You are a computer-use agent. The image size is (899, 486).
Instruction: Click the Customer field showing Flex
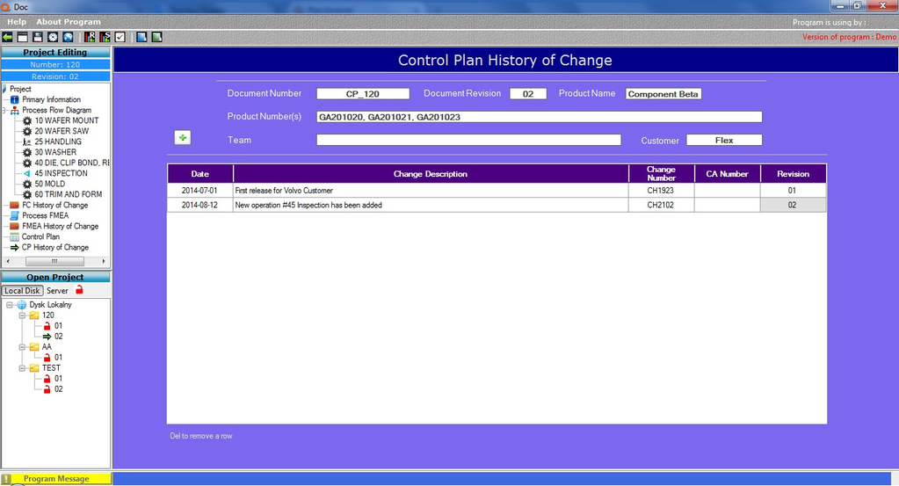pyautogui.click(x=724, y=140)
